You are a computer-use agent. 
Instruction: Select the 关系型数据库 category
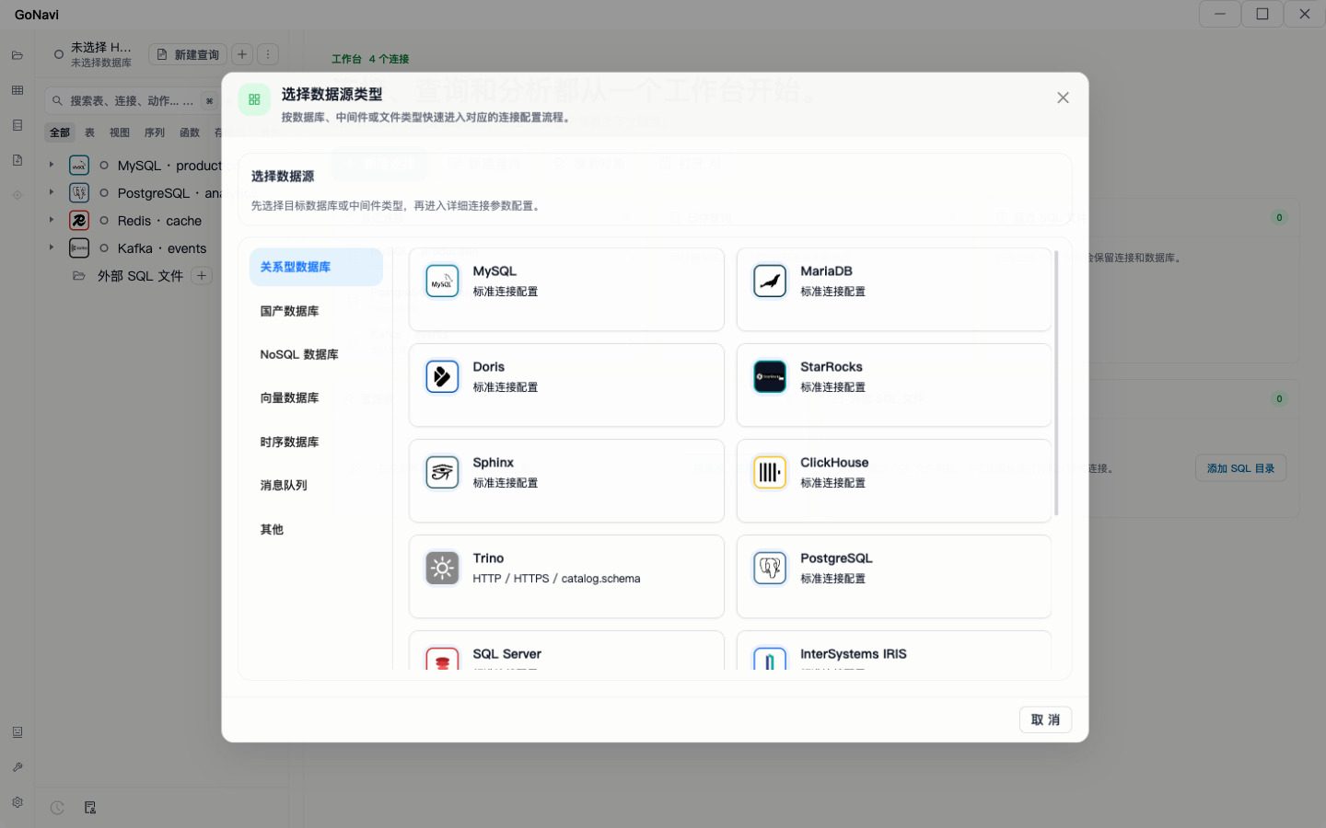coord(316,267)
